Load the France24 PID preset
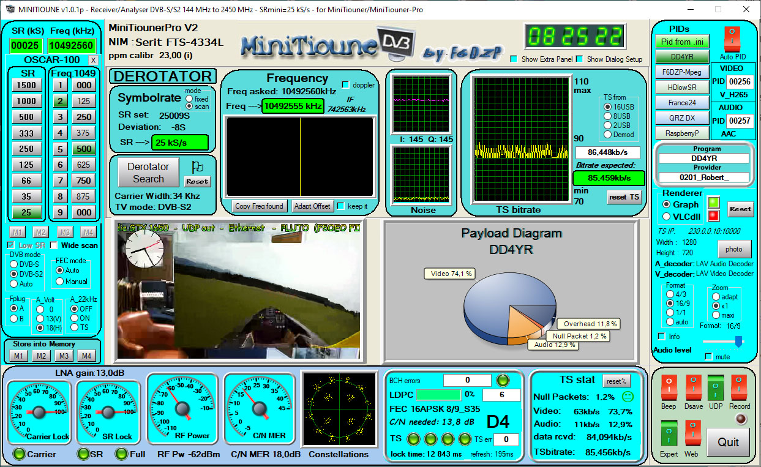 pyautogui.click(x=681, y=103)
